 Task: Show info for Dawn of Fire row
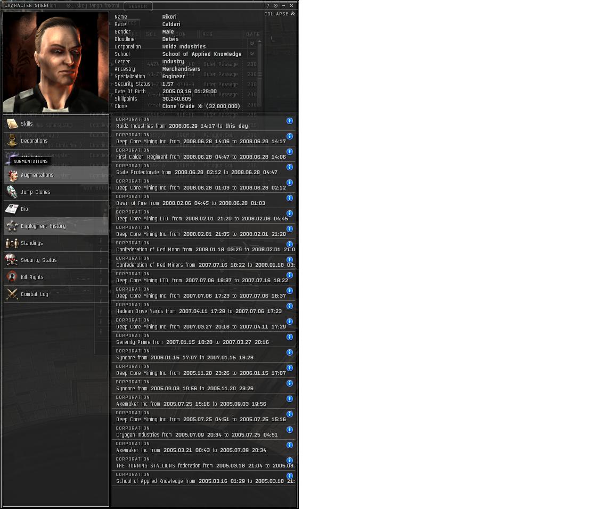(x=290, y=198)
